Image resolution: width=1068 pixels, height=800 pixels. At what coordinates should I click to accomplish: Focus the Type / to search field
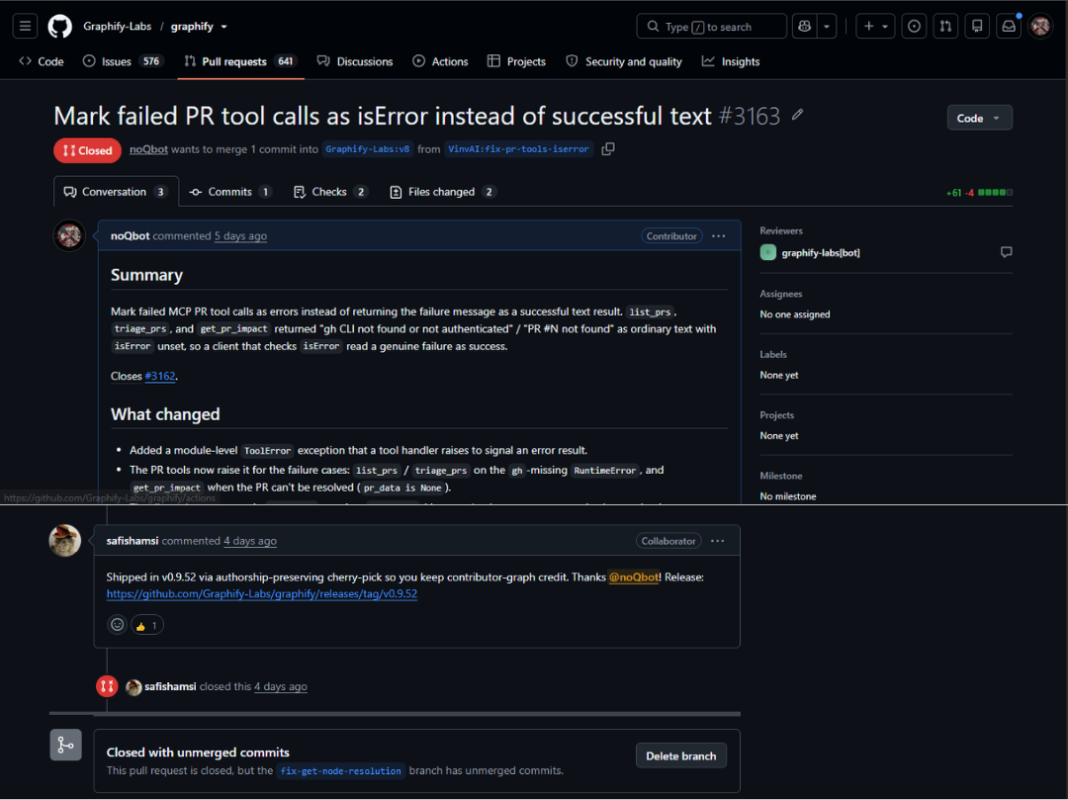[711, 27]
